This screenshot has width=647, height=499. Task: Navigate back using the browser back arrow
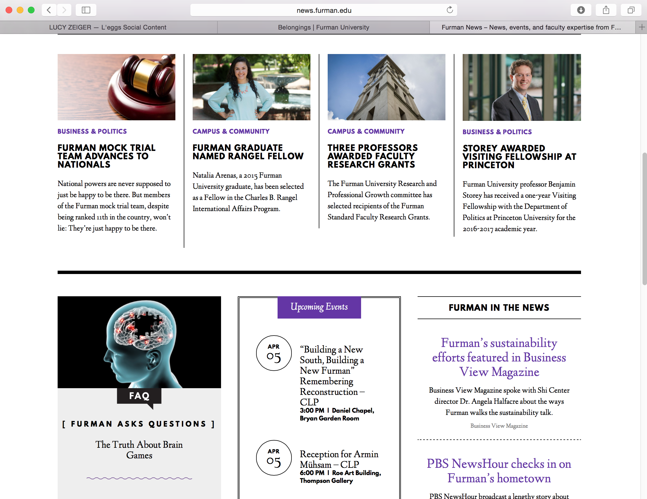point(49,10)
